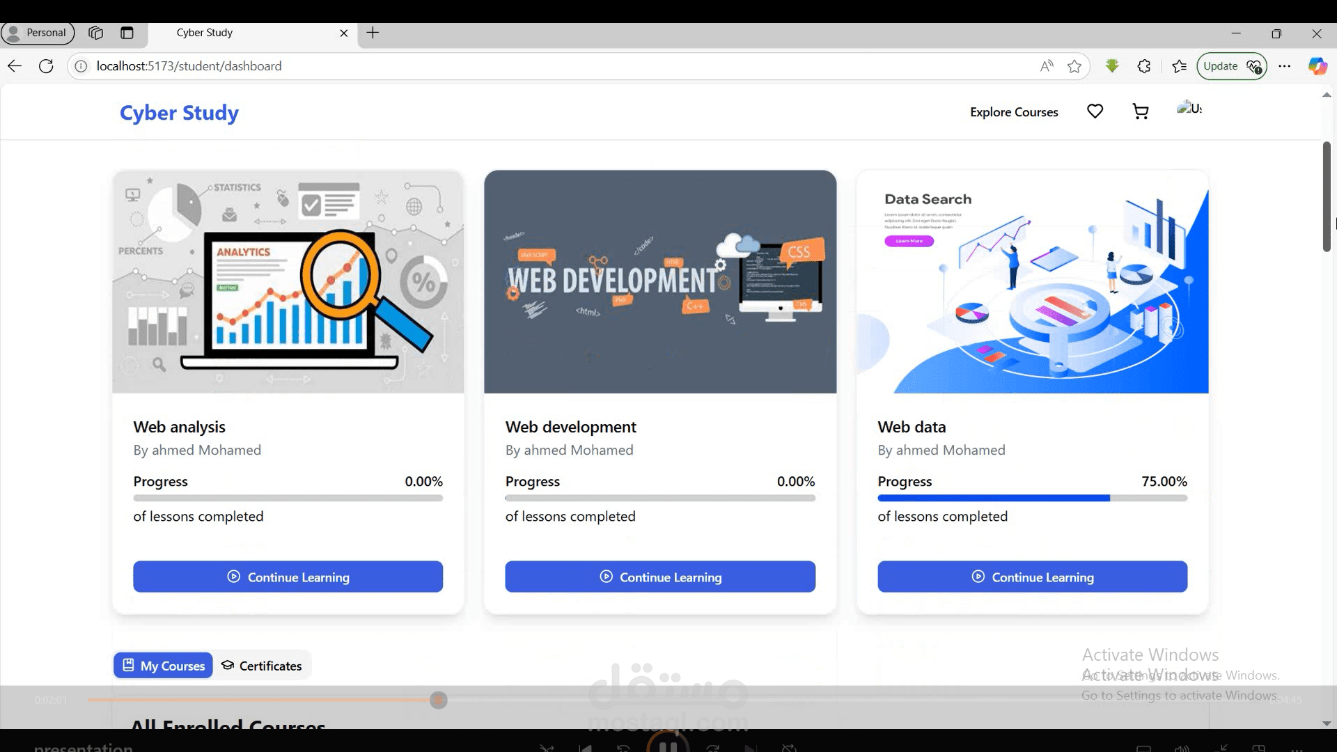1337x752 pixels.
Task: Click the Read aloud icon in the address bar
Action: tap(1046, 66)
